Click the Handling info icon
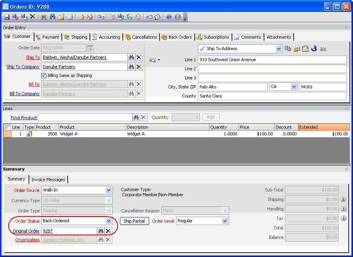353x257 pixels. click(344, 209)
